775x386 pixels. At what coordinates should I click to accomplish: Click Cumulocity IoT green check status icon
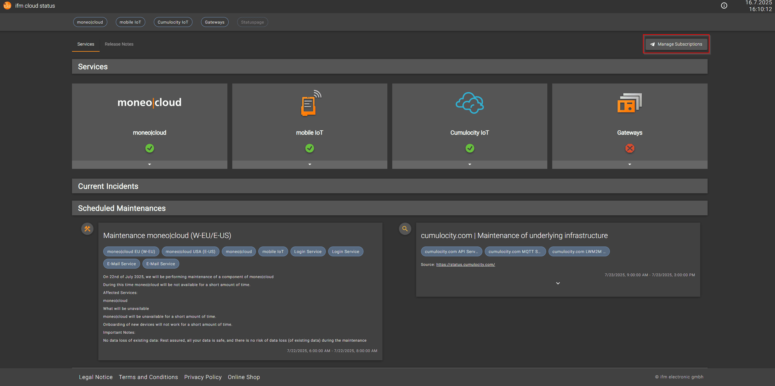click(470, 148)
